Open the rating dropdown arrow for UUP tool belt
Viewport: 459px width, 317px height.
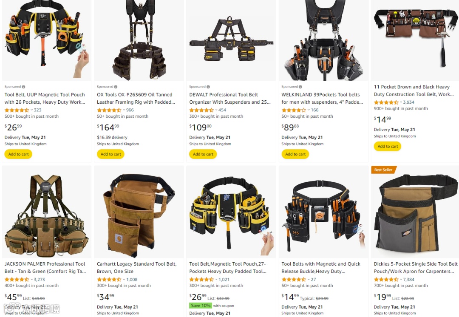click(31, 110)
